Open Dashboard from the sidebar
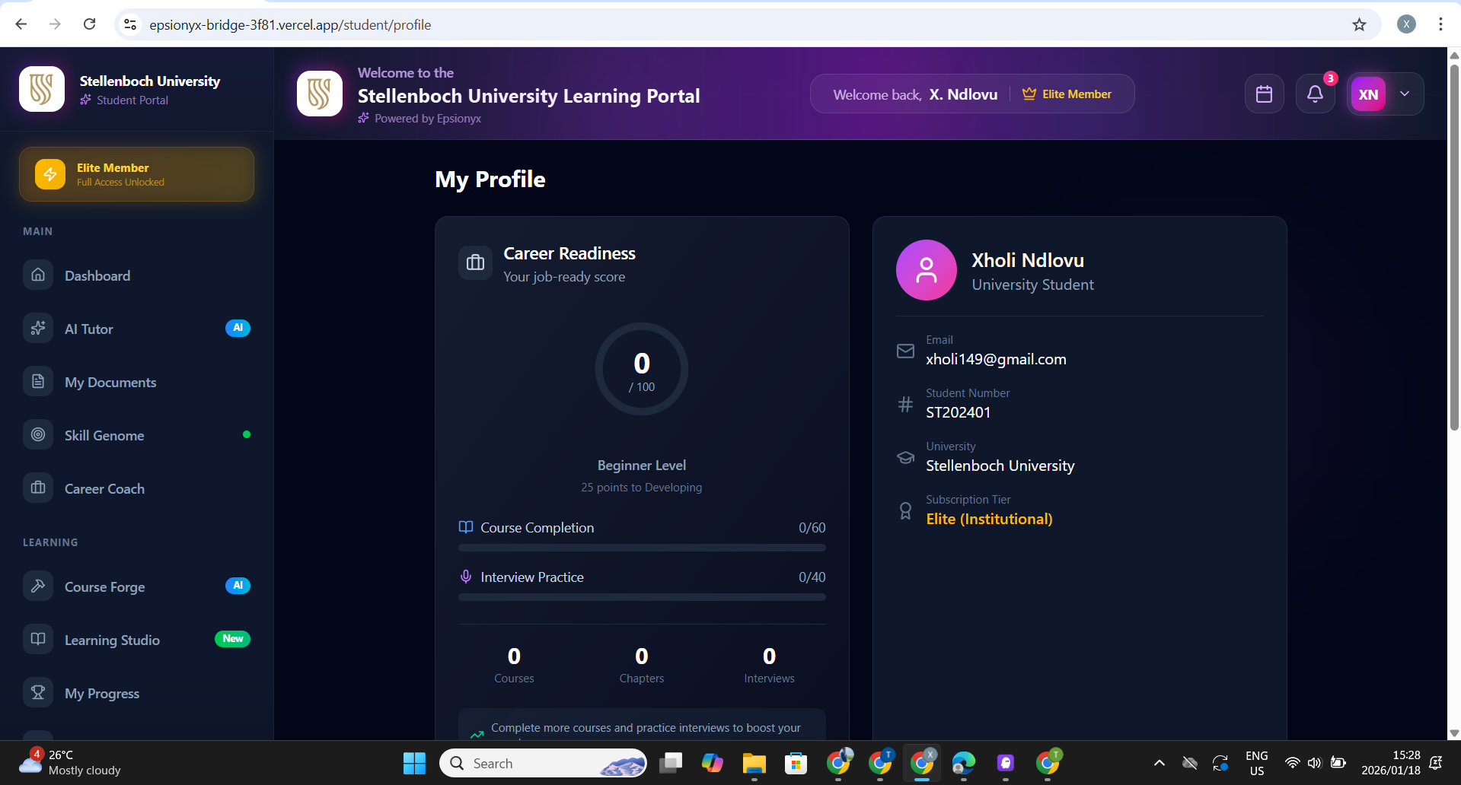Screen dimensions: 1461x785 137,275
